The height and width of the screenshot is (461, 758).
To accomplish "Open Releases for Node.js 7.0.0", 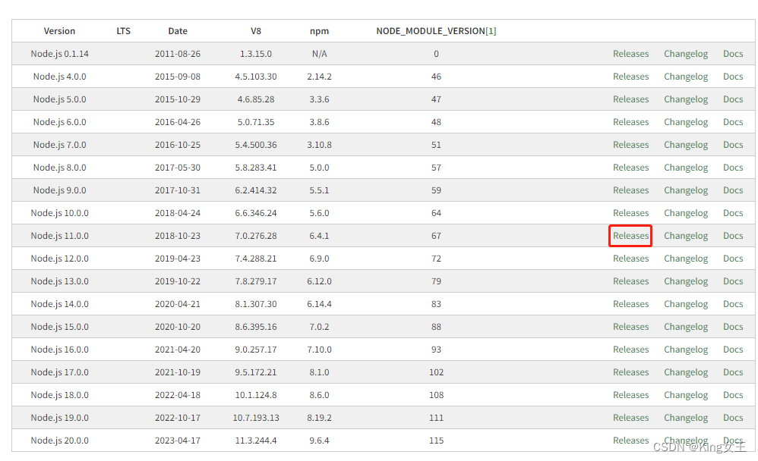I will click(630, 144).
